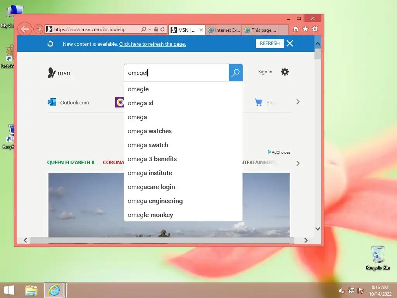397x298 pixels.
Task: Advance news categories with right chevron
Action: click(x=298, y=163)
